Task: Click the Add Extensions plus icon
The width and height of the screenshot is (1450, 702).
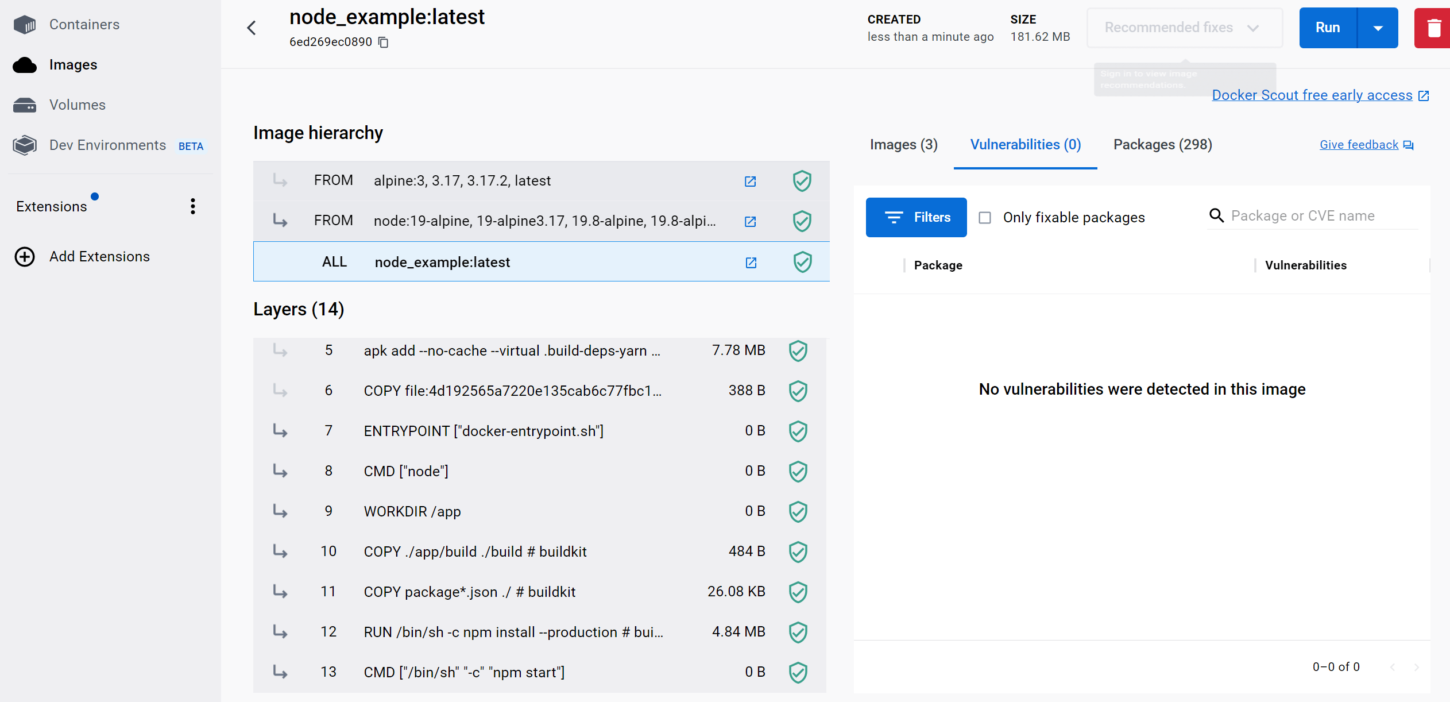Action: 24,257
